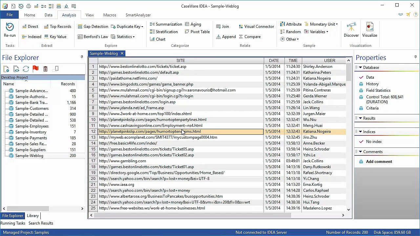Start a Direct extraction
420x236 pixels.
30,27
